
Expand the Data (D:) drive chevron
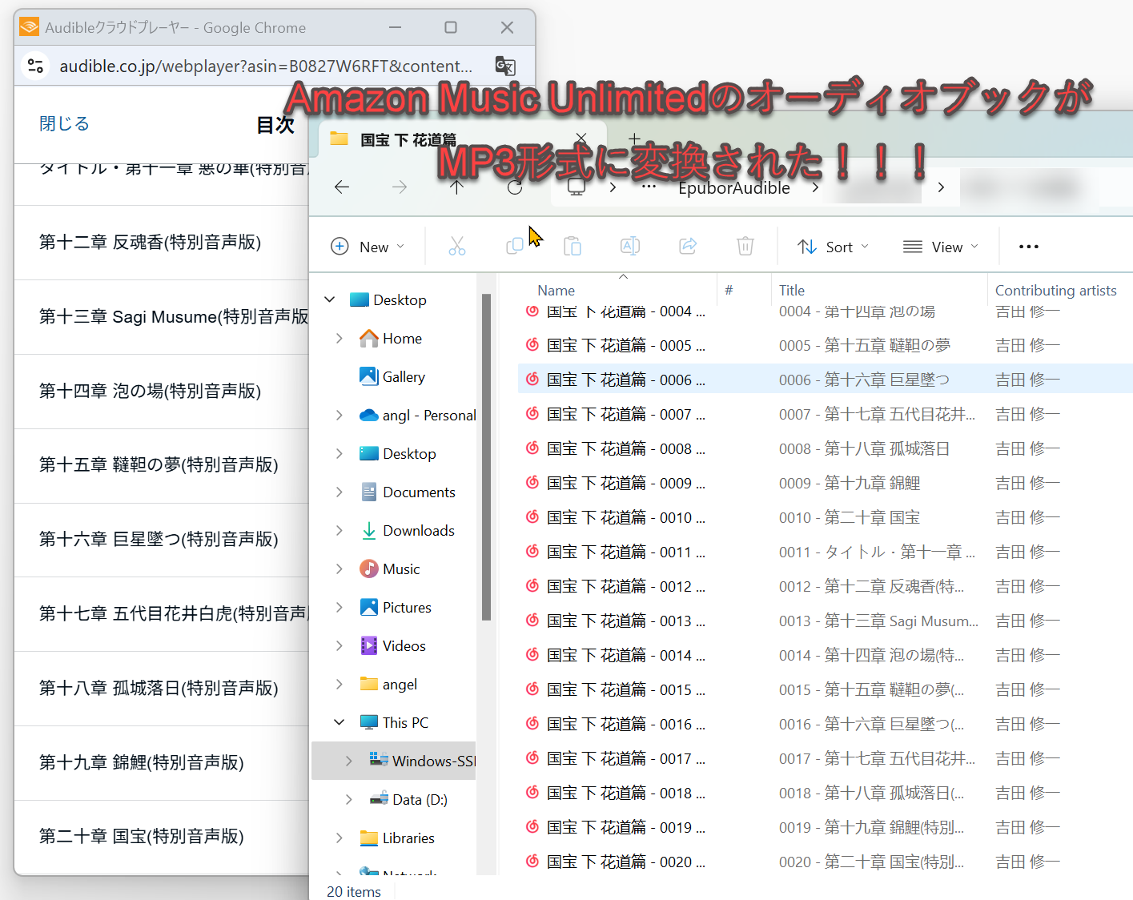point(349,799)
